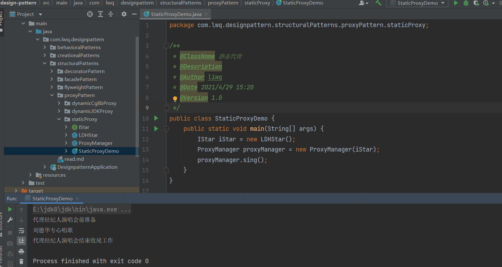Run with Coverage shield icon

click(x=476, y=3)
